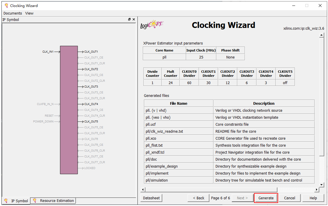This screenshot has height=206, width=328.
Task: Click the horizontal scrollbar right arrow
Action: [317, 190]
